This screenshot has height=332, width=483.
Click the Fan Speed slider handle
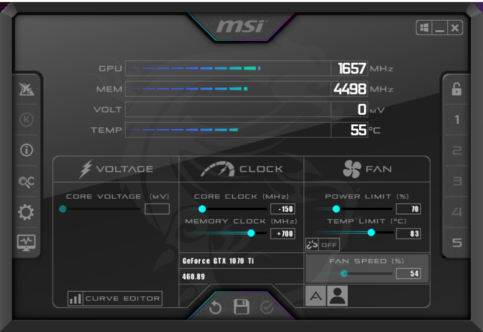coord(344,273)
